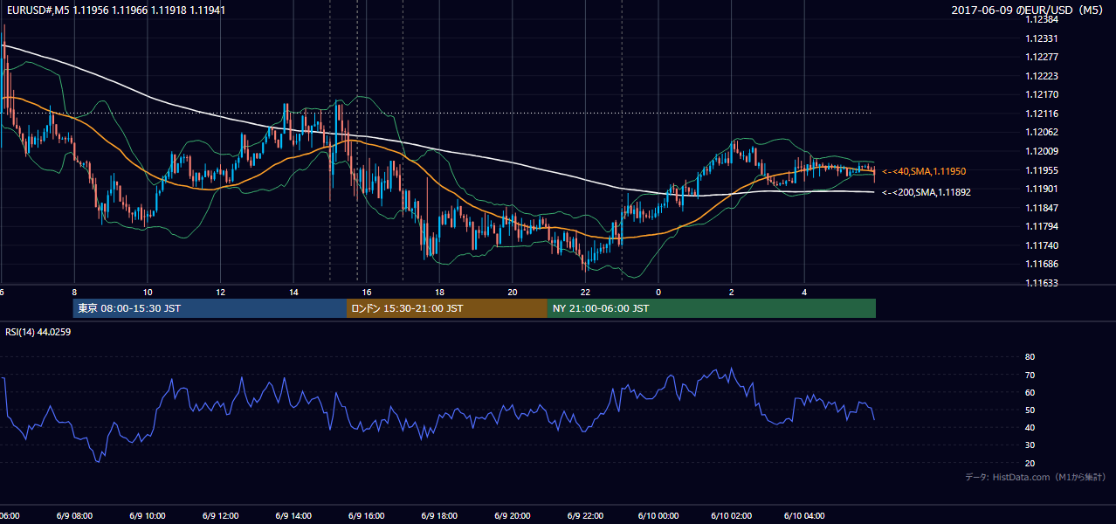This screenshot has width=1116, height=524.
Task: Click price level 1.11847 on the axis
Action: click(x=1042, y=208)
